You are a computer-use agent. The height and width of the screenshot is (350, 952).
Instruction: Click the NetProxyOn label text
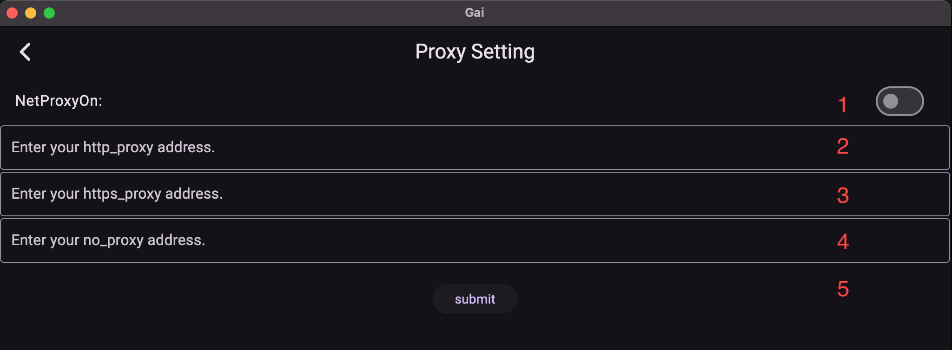click(59, 101)
